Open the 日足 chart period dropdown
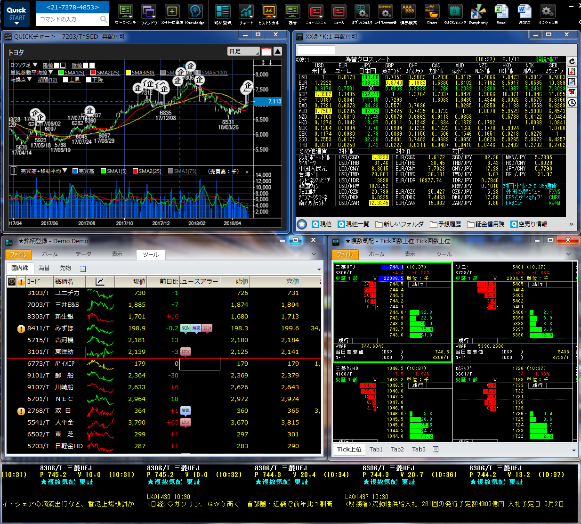This screenshot has width=581, height=524. pos(243,51)
